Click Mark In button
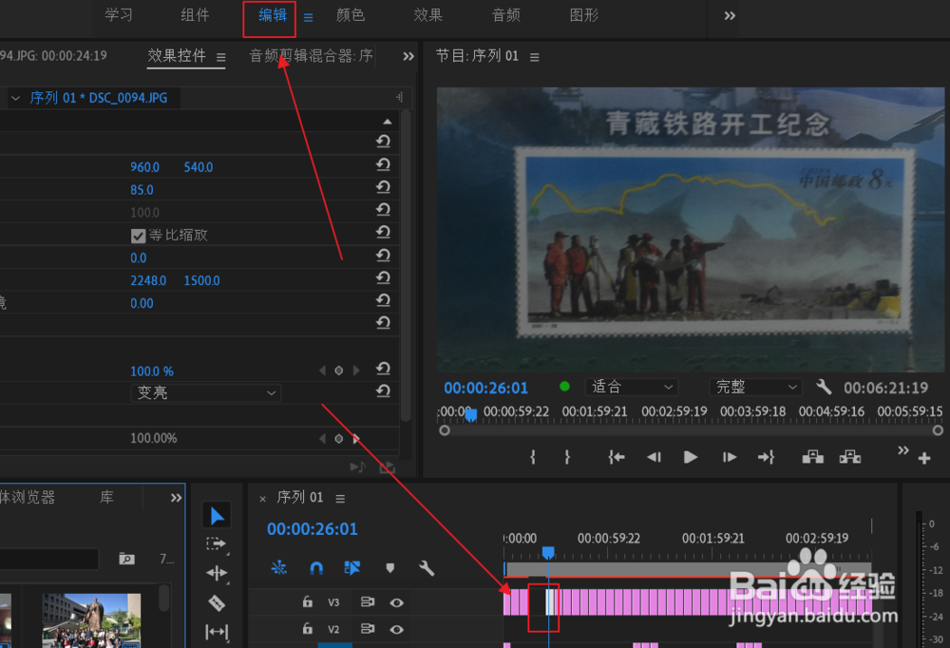The width and height of the screenshot is (950, 648). click(x=533, y=457)
